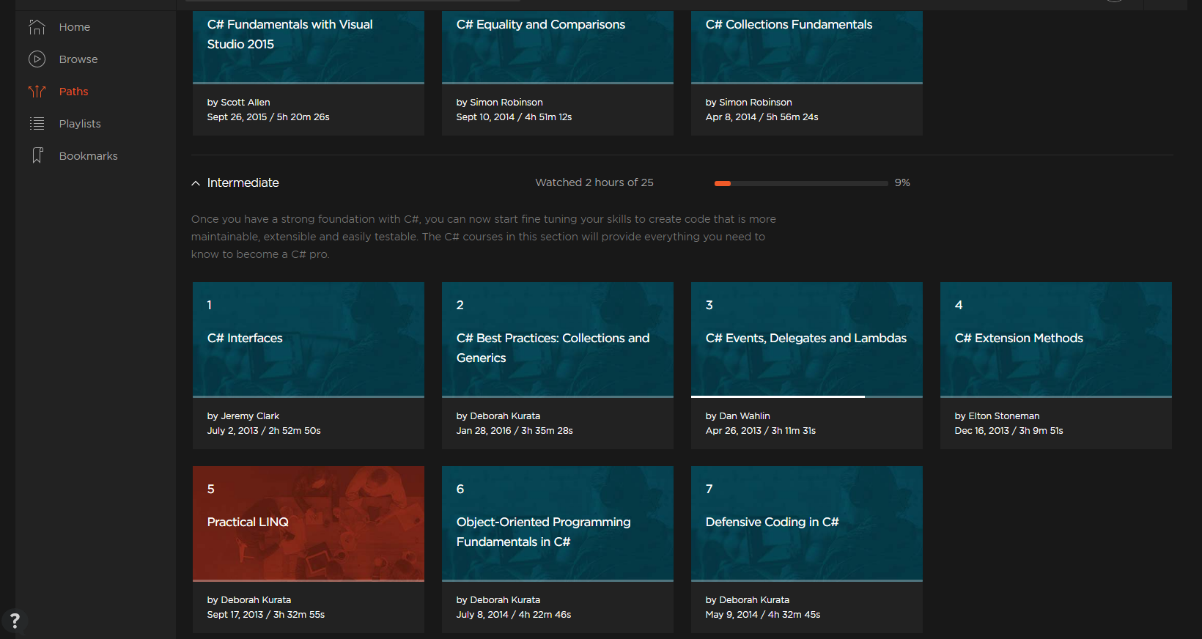Click the Bookmarks icon in sidebar

tap(37, 156)
